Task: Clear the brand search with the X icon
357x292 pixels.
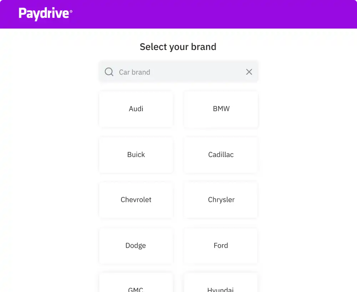Action: 249,72
